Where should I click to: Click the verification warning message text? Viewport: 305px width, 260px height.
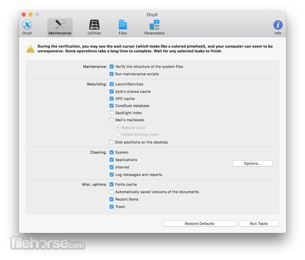[x=155, y=49]
